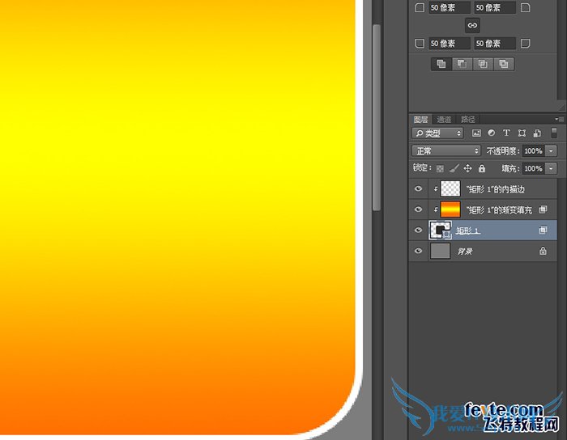Click the canvas vertical scrollbar thumb
Image resolution: width=567 pixels, height=440 pixels.
pyautogui.click(x=377, y=117)
